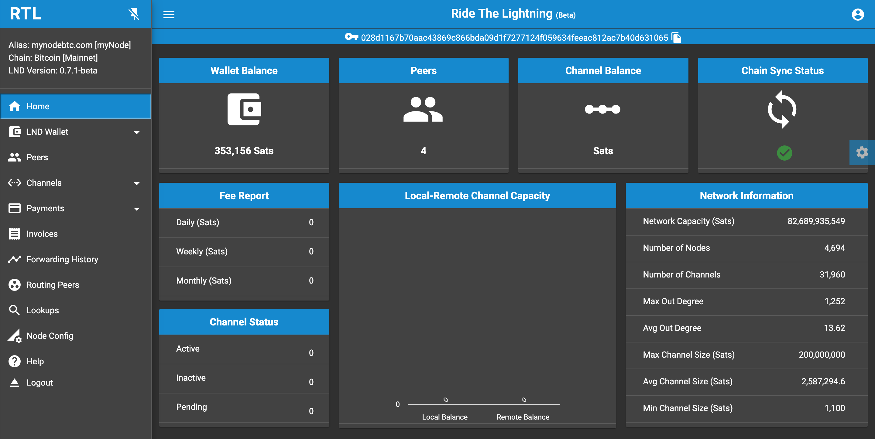The height and width of the screenshot is (439, 875).
Task: Click the 353,156 Sats balance
Action: point(244,151)
